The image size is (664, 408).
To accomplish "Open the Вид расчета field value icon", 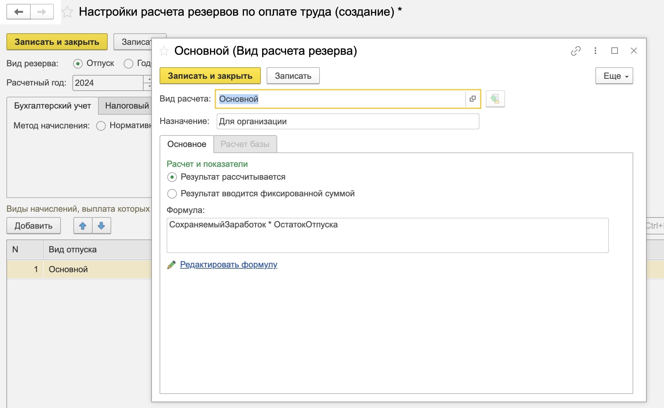I will [x=472, y=99].
